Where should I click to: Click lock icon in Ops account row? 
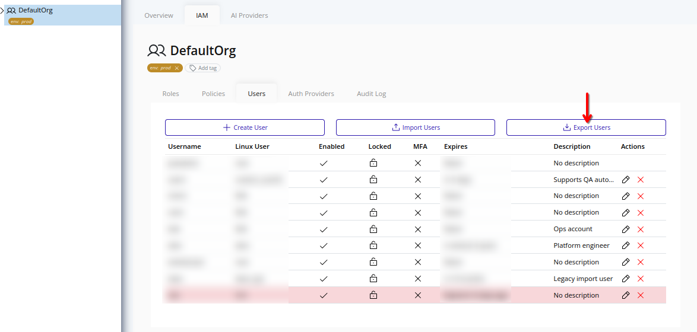pos(373,229)
